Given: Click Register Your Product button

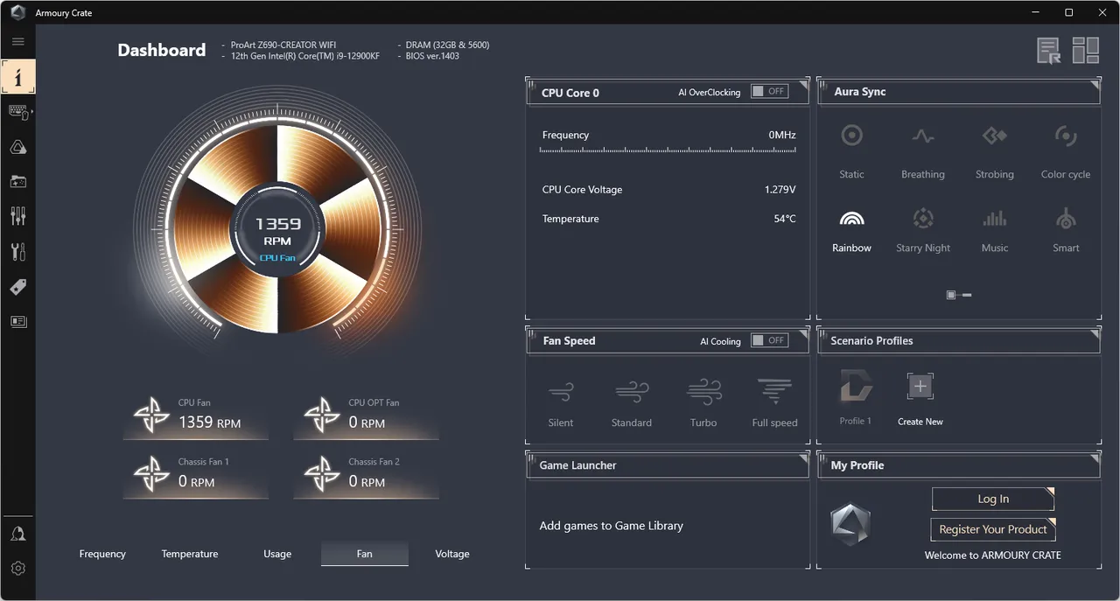Looking at the screenshot, I should pos(993,529).
